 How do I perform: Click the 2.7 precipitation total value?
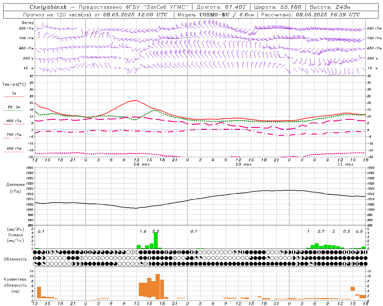pyautogui.click(x=321, y=231)
